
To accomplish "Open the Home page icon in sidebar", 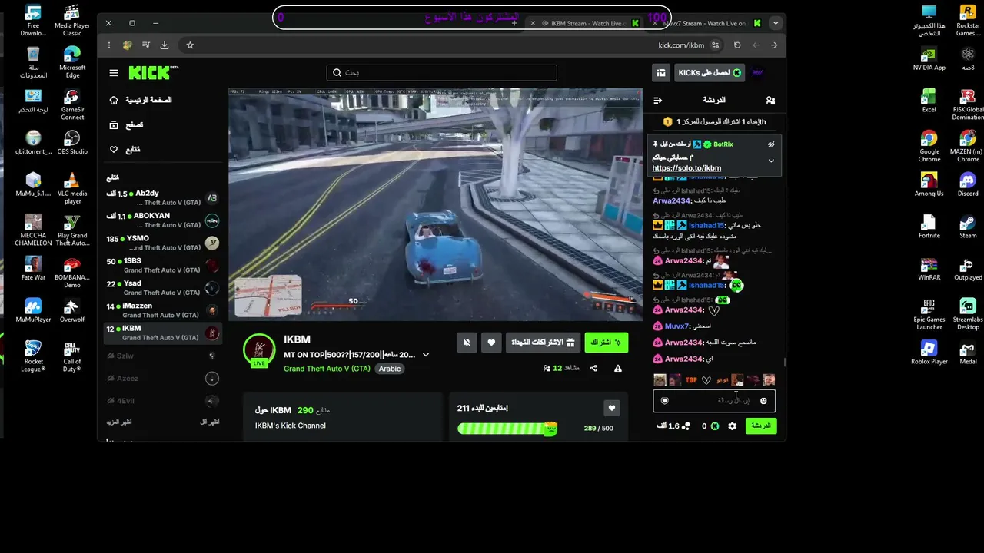I will [x=114, y=100].
